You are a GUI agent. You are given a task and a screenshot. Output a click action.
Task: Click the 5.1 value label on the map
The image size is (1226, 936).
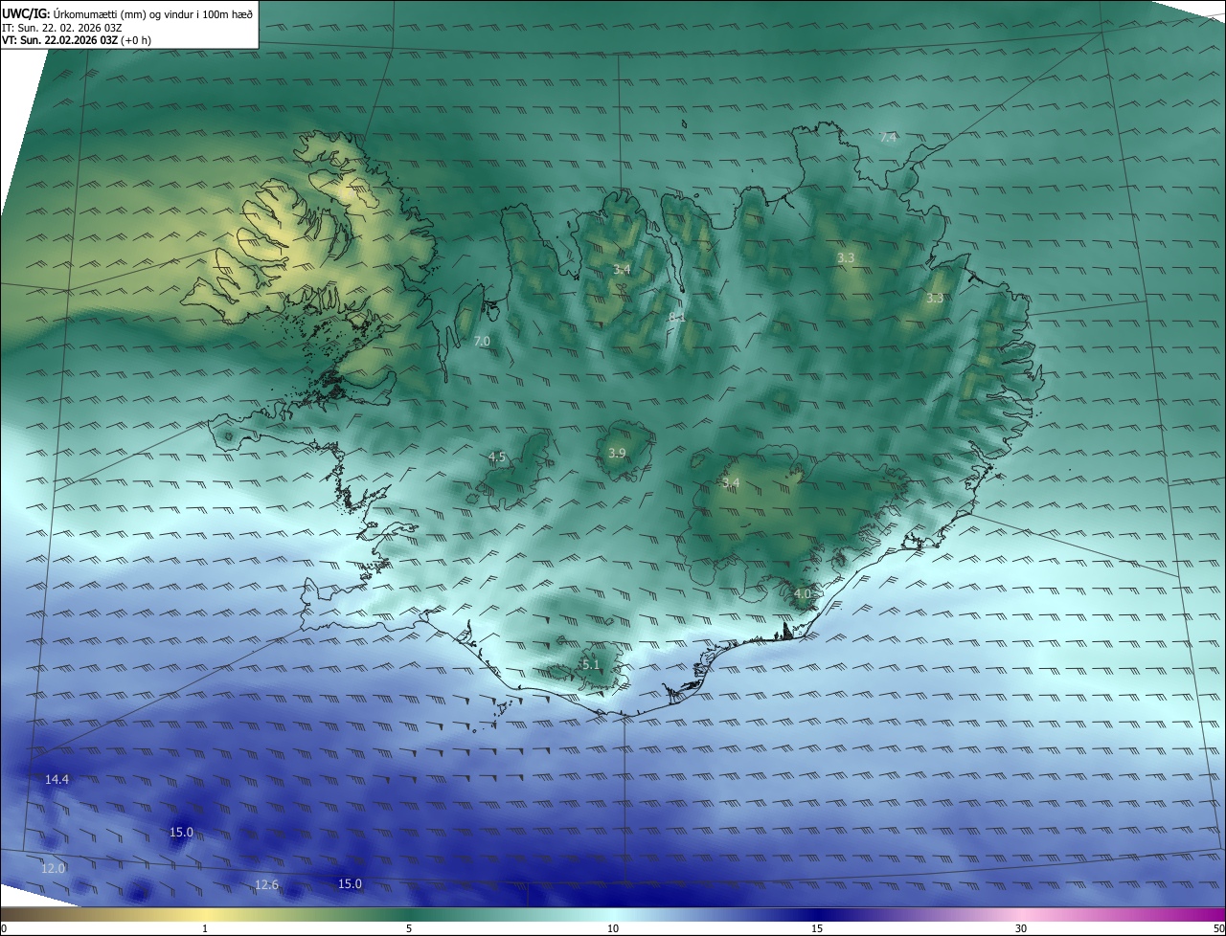tap(591, 664)
